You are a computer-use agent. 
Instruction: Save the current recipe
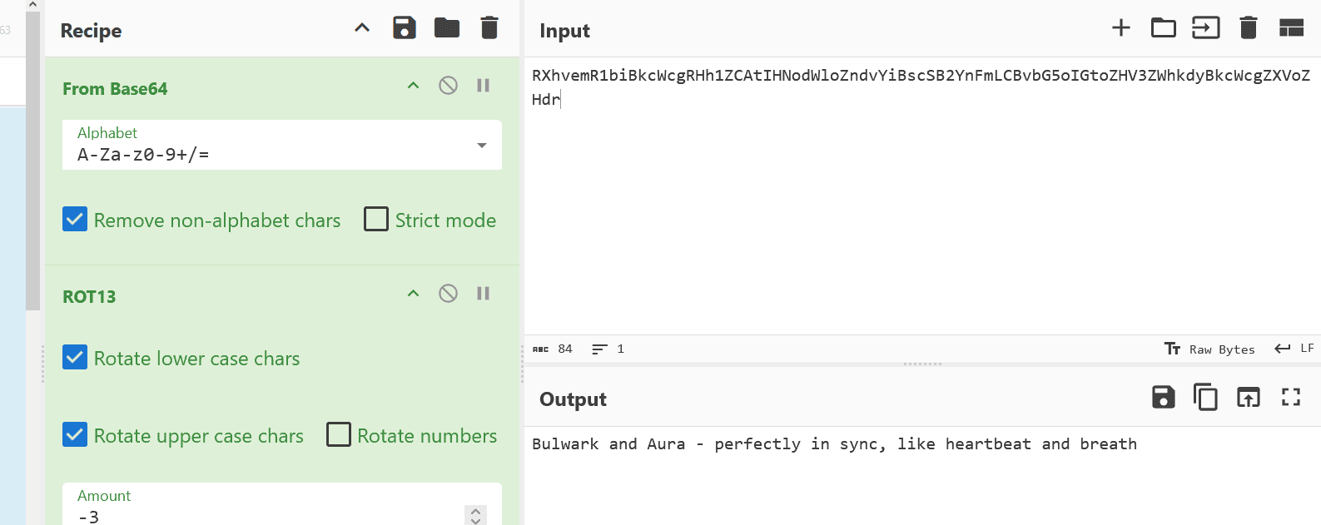[405, 28]
